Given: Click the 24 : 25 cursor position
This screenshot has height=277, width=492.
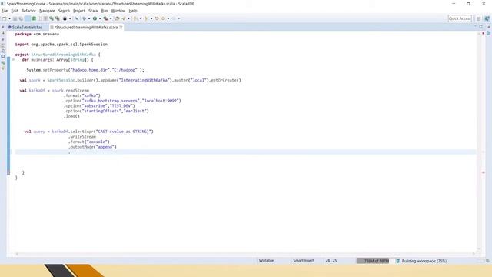Looking at the screenshot, I should 331,261.
